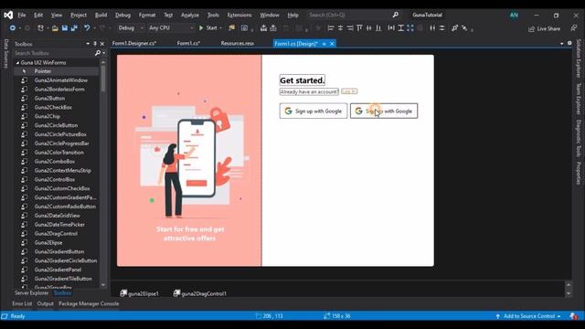Close the Form1.cs [Design] tab
585x329 pixels.
point(332,44)
